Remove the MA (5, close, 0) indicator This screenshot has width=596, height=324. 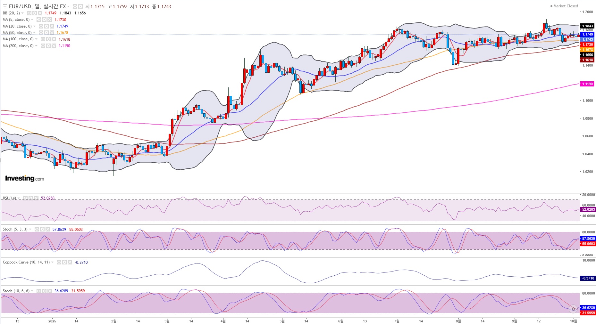point(49,20)
